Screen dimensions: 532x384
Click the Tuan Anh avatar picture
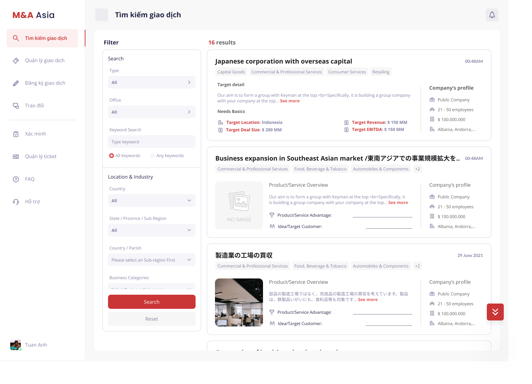click(16, 345)
